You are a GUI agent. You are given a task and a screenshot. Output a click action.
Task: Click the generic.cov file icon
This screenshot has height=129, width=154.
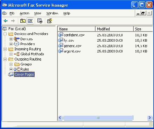(61, 45)
